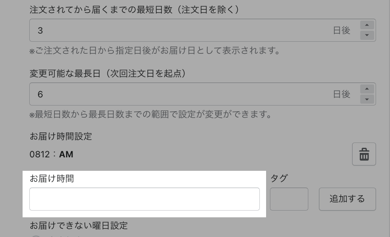Decrease the 最長日 value with down arrow
Viewport: 390px width, 237px height.
(x=367, y=99)
